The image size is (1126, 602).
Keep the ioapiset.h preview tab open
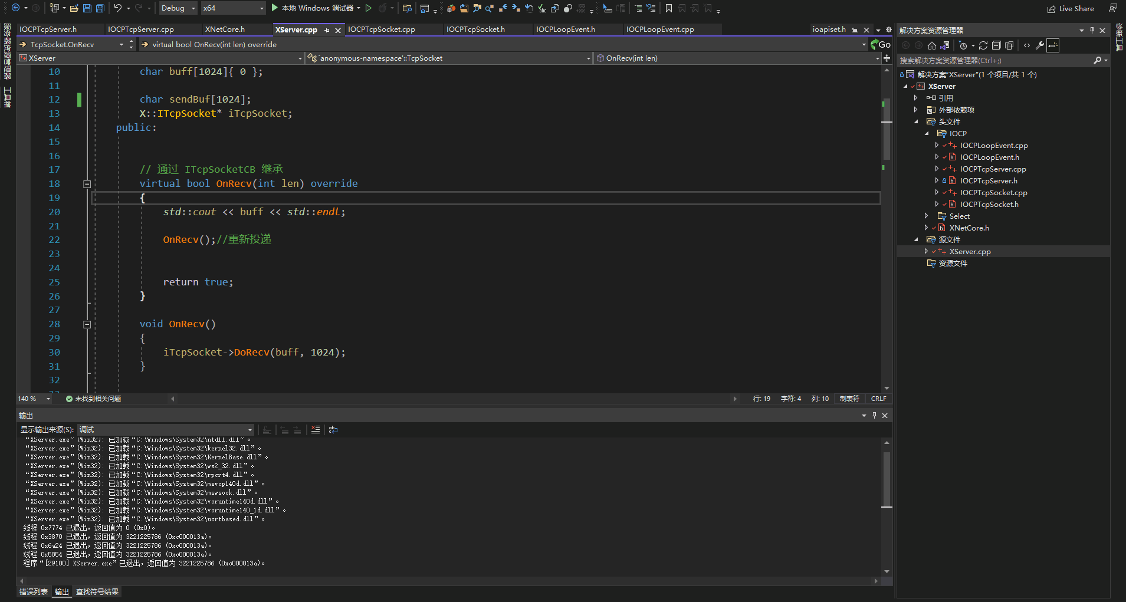click(x=855, y=30)
